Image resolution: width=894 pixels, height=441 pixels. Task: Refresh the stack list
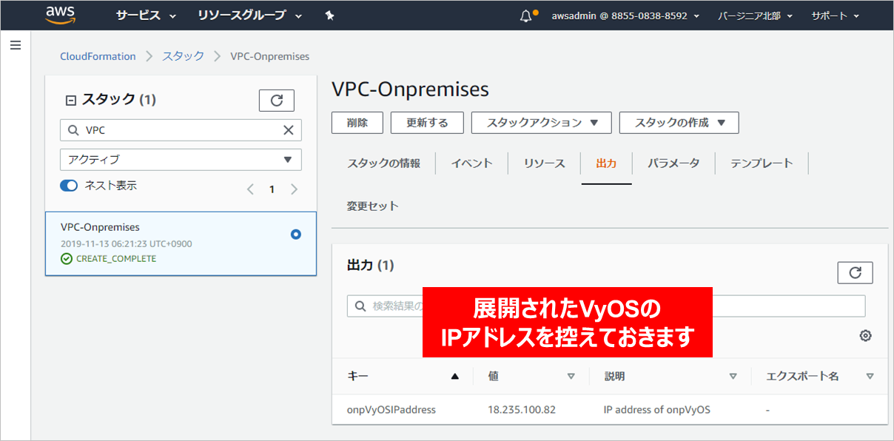[276, 100]
